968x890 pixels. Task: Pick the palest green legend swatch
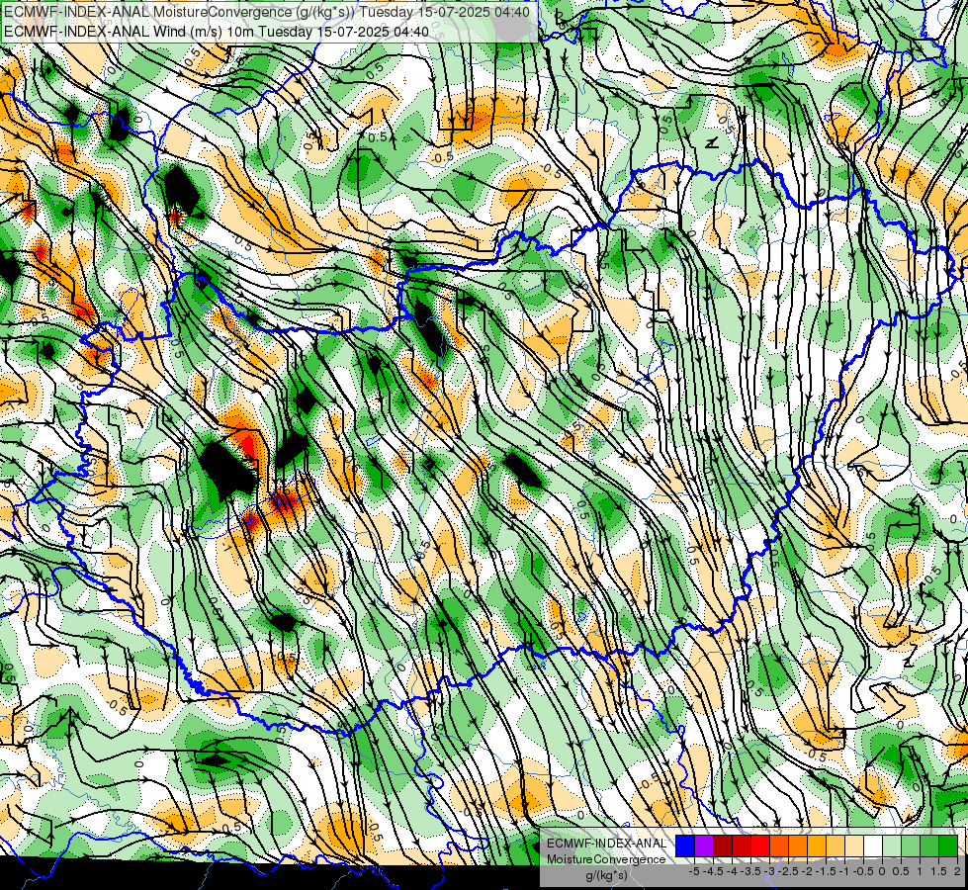[892, 845]
